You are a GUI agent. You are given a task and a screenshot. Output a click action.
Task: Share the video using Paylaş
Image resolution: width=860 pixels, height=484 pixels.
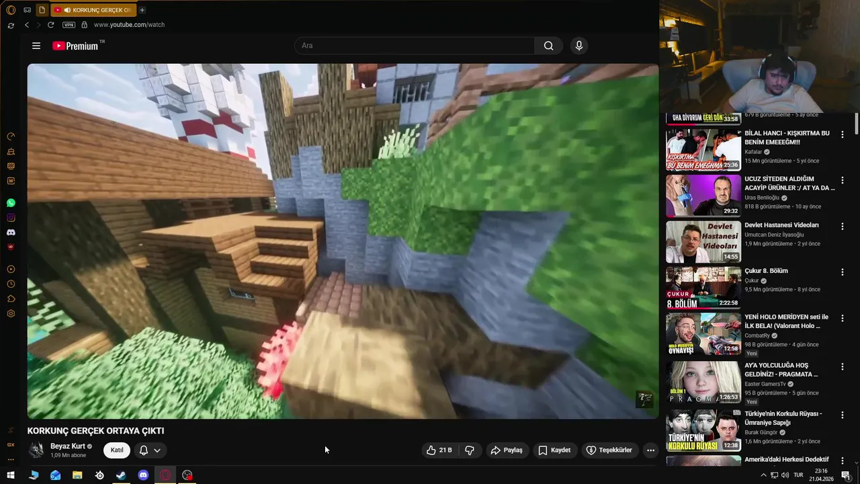coord(507,450)
